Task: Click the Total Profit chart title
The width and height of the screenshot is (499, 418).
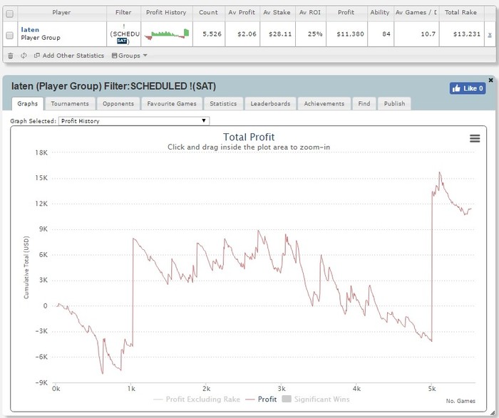Action: (249, 137)
